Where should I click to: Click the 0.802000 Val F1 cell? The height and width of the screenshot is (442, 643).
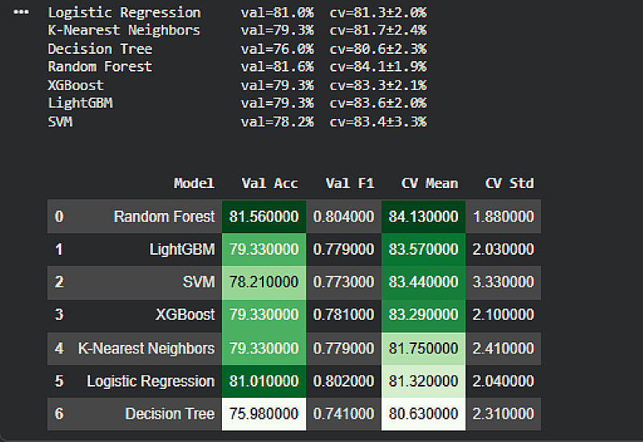coord(344,381)
